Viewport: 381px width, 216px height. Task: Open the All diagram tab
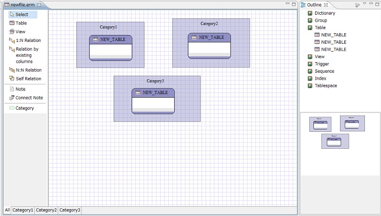click(x=7, y=210)
